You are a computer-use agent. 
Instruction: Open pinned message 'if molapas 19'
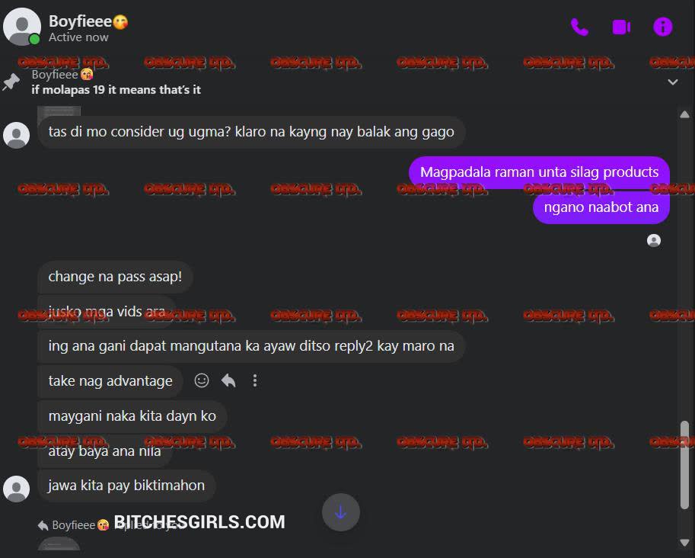coord(116,90)
